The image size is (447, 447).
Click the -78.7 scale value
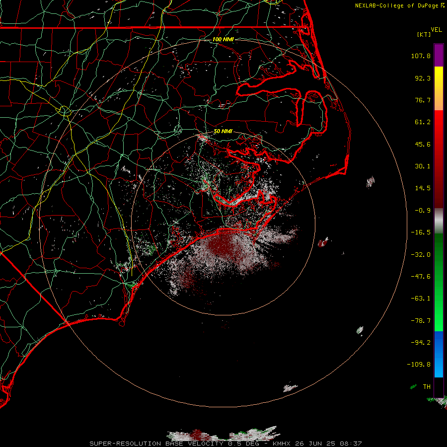(x=421, y=321)
